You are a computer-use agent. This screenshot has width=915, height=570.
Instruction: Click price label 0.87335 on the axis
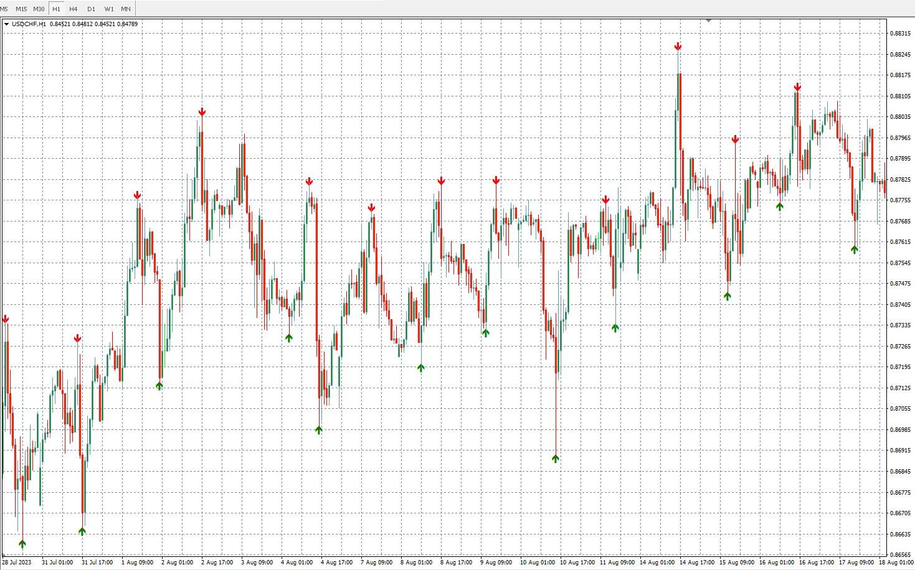pyautogui.click(x=899, y=325)
